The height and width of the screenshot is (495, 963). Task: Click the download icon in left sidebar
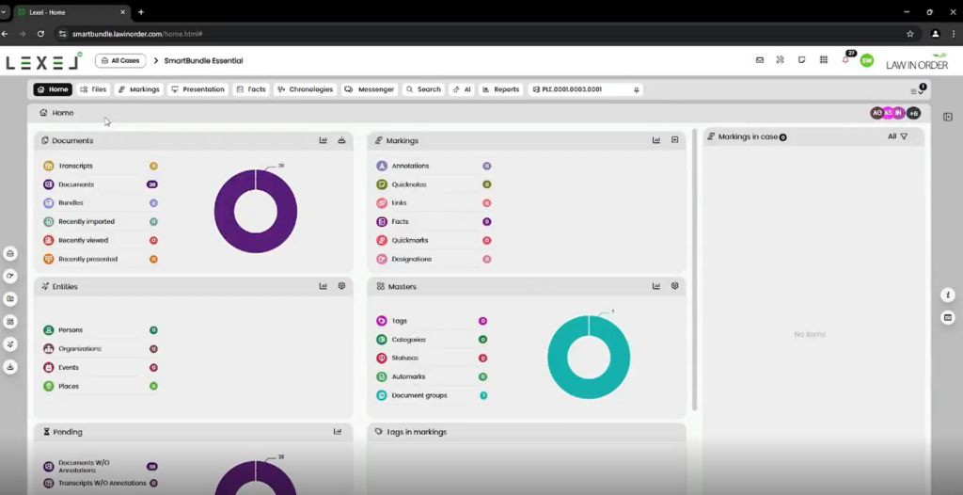point(9,367)
